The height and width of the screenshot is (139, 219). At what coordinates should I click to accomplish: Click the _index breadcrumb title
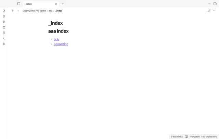tap(59, 11)
